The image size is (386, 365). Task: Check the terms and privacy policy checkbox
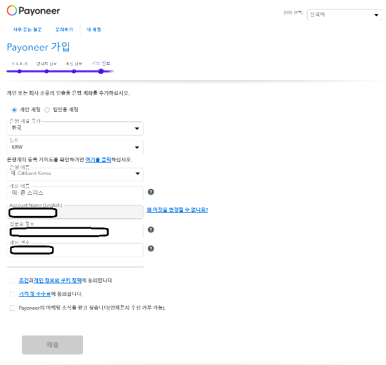click(x=12, y=281)
